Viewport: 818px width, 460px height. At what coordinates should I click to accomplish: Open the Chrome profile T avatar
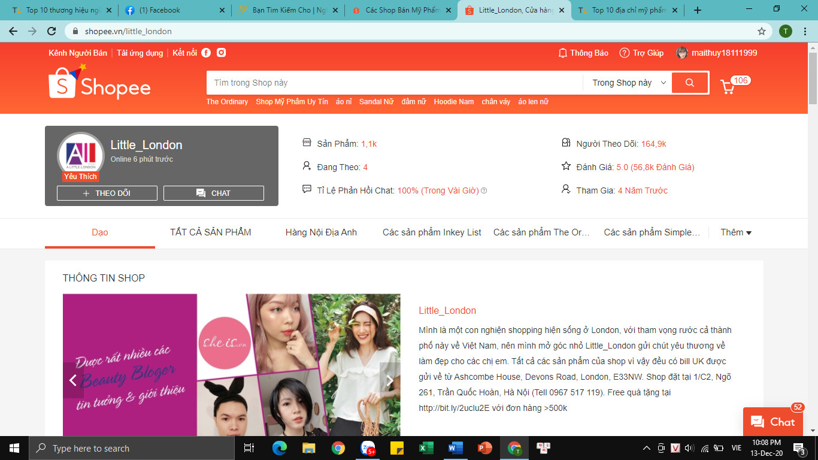[786, 31]
